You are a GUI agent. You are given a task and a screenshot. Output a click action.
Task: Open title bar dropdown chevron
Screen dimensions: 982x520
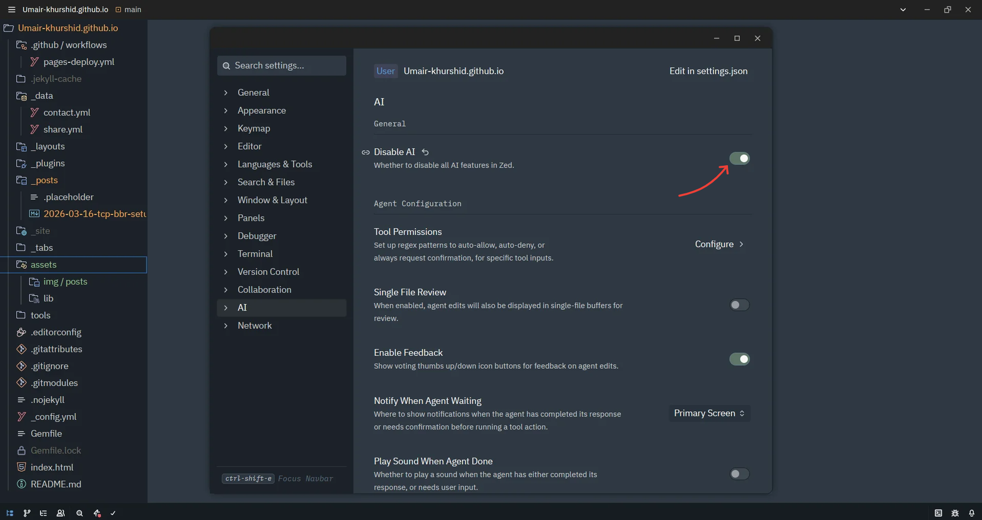(903, 10)
